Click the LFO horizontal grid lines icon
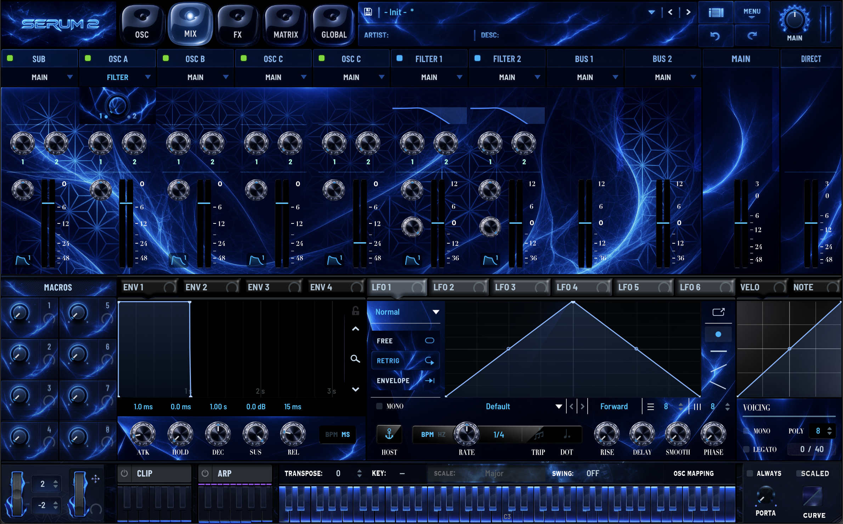Image resolution: width=843 pixels, height=524 pixels. [x=651, y=406]
